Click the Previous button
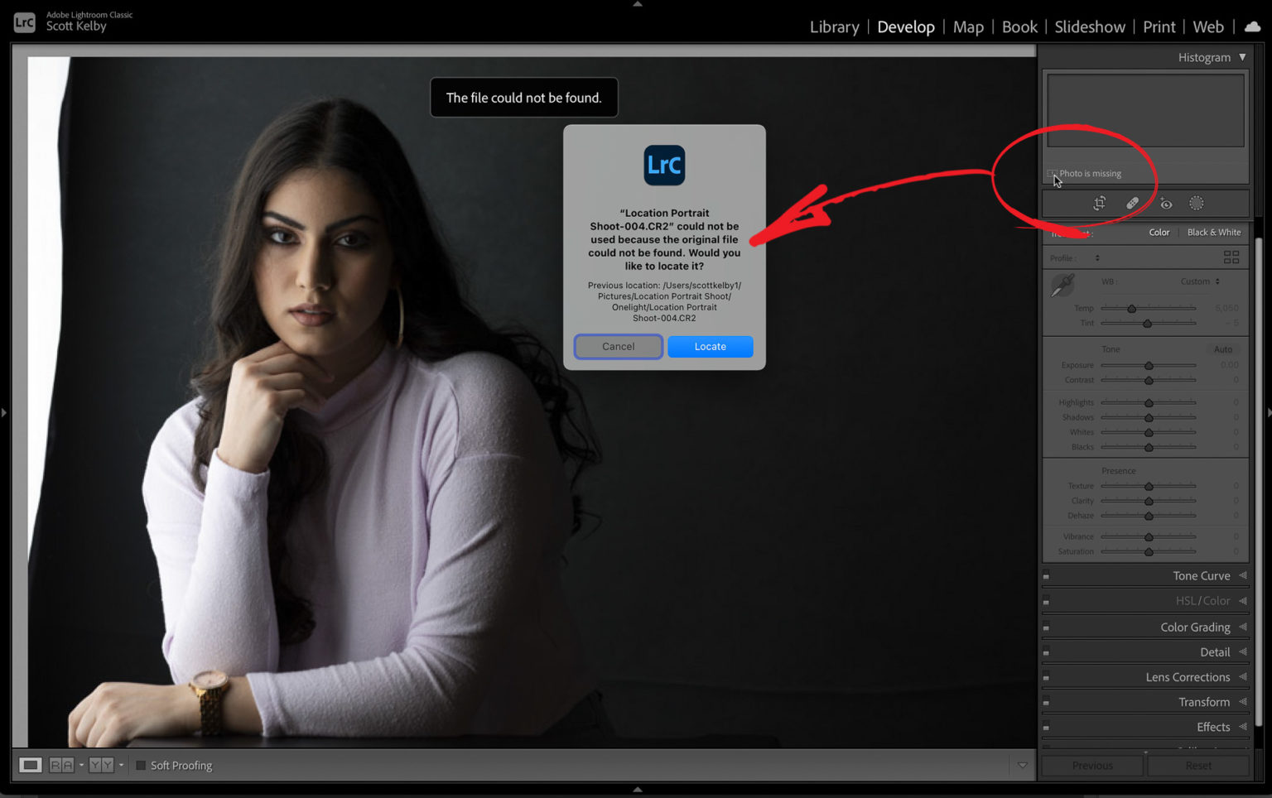 tap(1091, 765)
